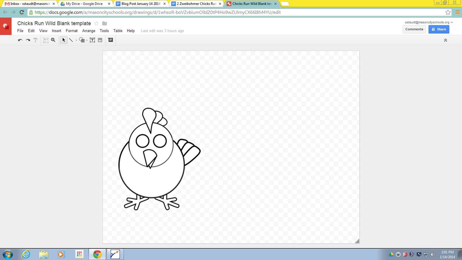Click the Insert image icon
Image resolution: width=462 pixels, height=260 pixels.
[x=100, y=40]
